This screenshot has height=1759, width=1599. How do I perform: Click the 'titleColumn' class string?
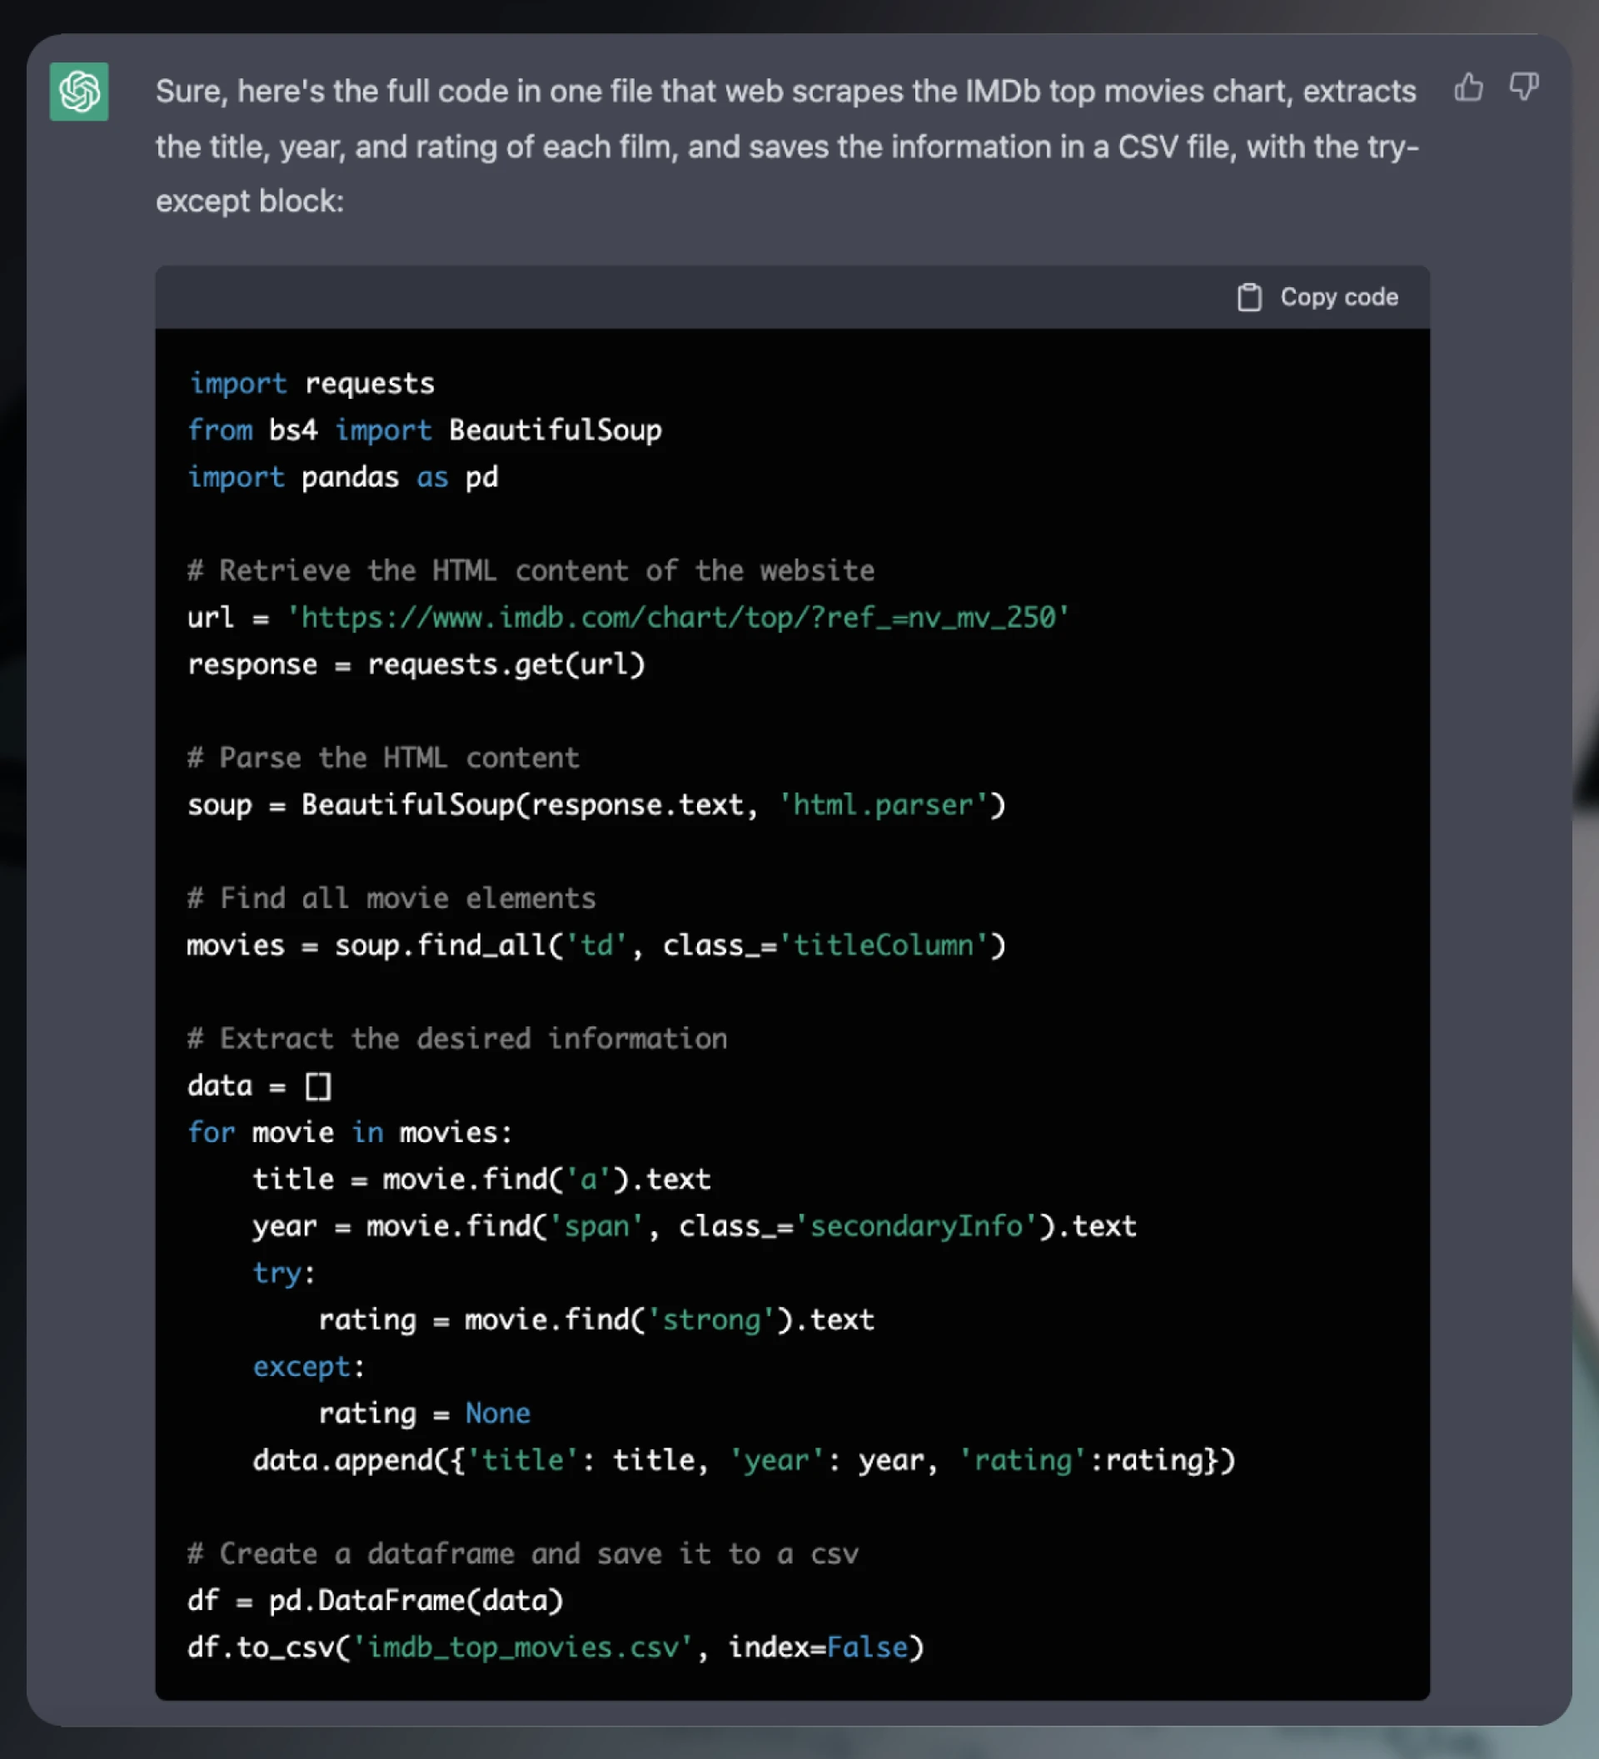tap(884, 946)
